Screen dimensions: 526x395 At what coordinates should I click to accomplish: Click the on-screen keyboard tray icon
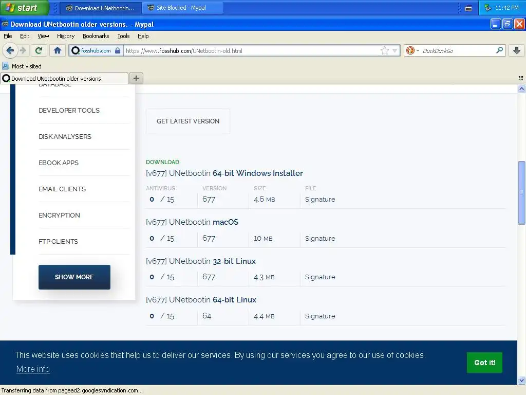click(x=468, y=8)
